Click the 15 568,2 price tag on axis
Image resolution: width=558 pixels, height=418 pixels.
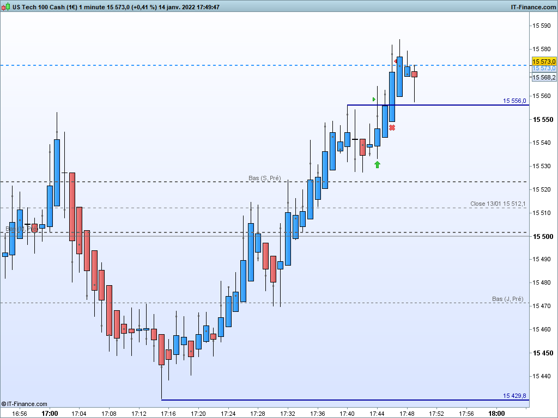544,77
